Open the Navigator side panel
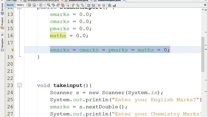The image size is (208, 117). tap(2, 45)
